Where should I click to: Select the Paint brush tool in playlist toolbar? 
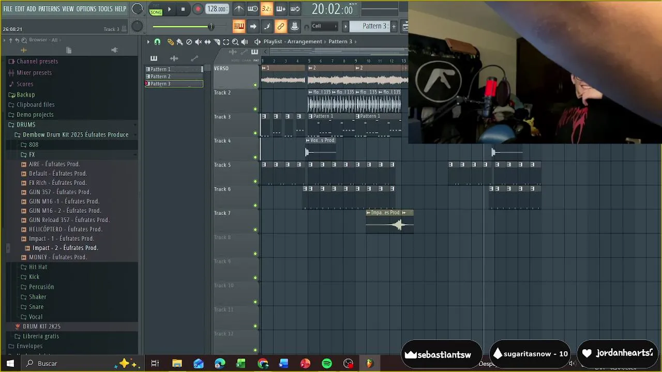[179, 42]
